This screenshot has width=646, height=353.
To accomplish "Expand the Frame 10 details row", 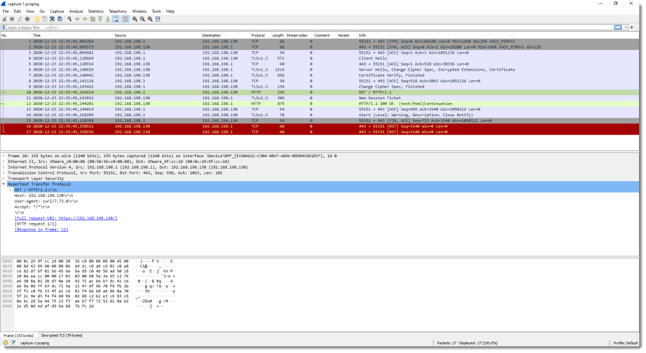I will (x=4, y=155).
